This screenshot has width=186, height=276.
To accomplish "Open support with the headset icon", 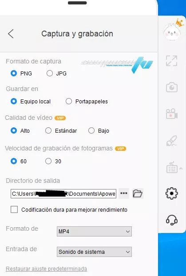I will (172, 220).
